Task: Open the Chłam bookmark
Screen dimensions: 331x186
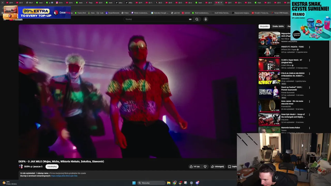Action: [125, 13]
